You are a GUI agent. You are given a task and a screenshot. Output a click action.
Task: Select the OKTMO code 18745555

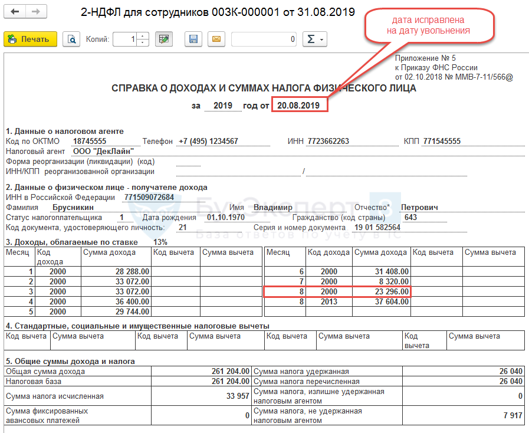90,141
